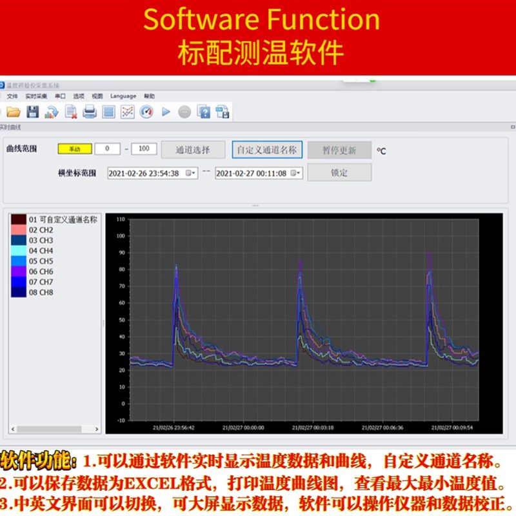Click the navy swatch for 08 CH8
This screenshot has height=516, width=516.
point(19,292)
